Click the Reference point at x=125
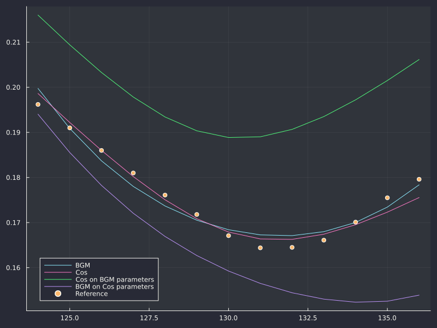The width and height of the screenshot is (437, 328). coord(70,128)
